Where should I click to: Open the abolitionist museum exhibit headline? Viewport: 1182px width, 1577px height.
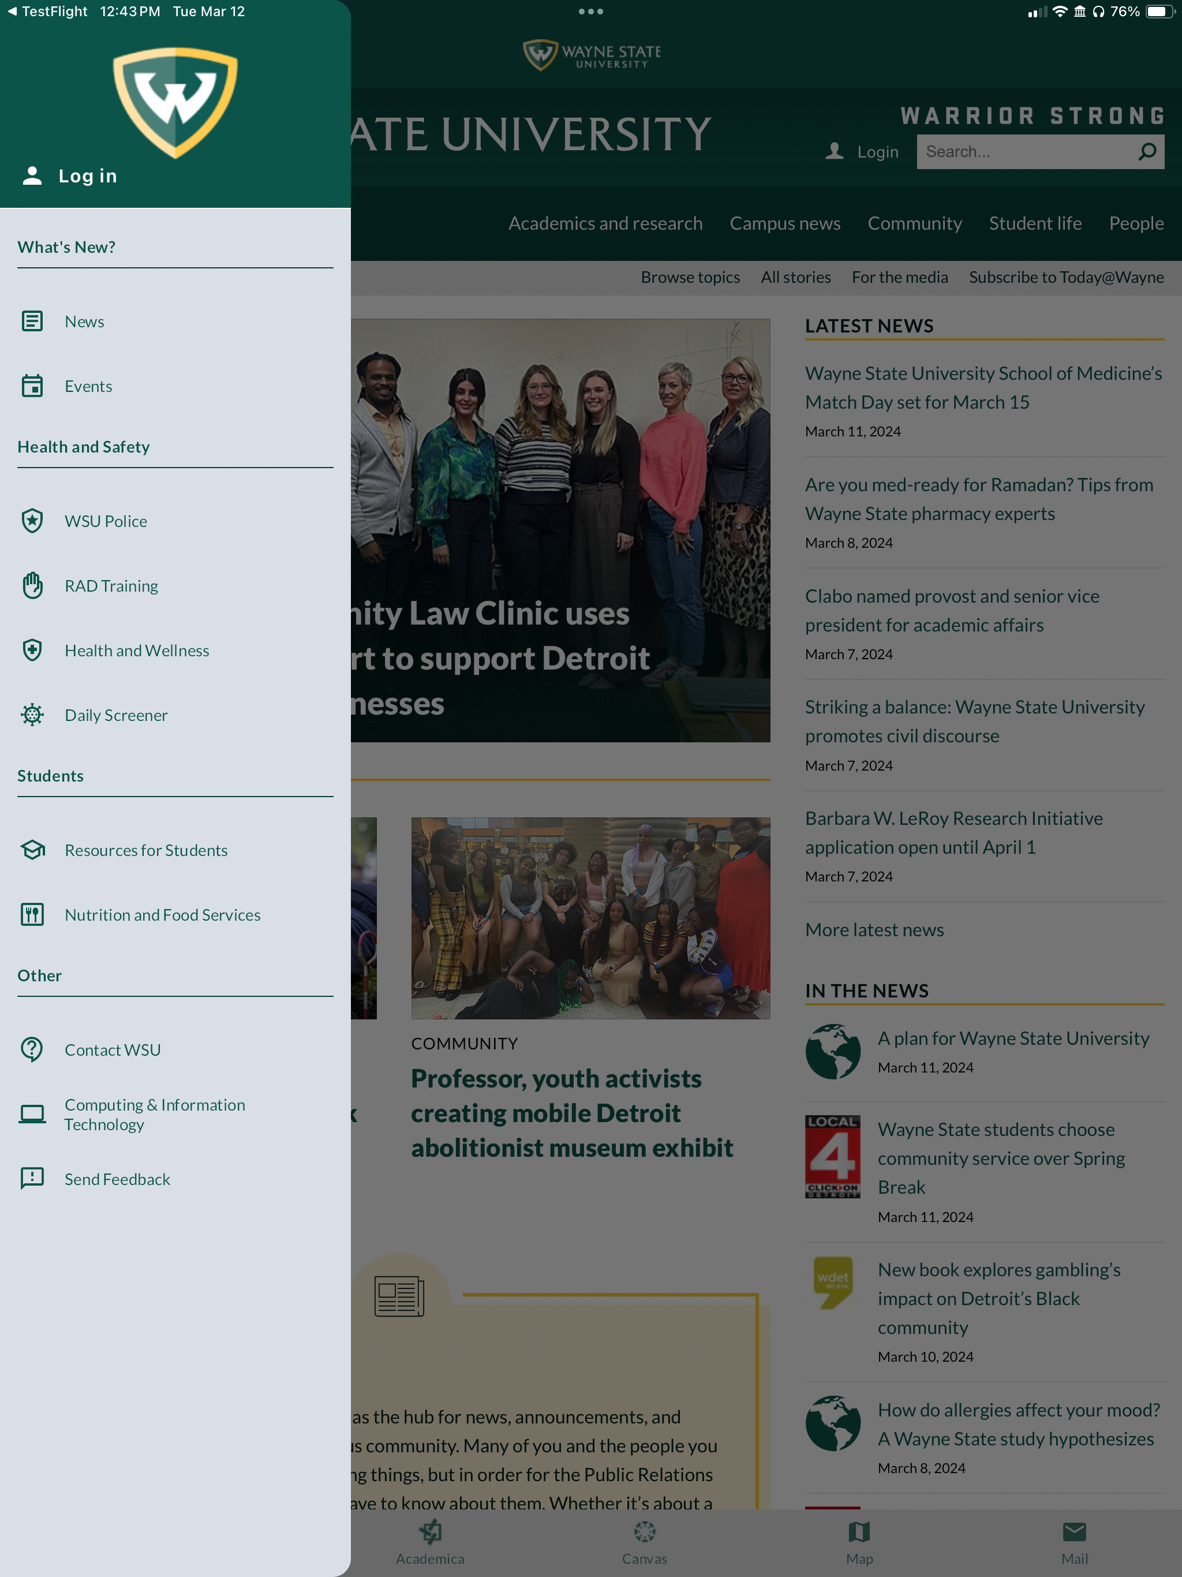(x=572, y=1113)
